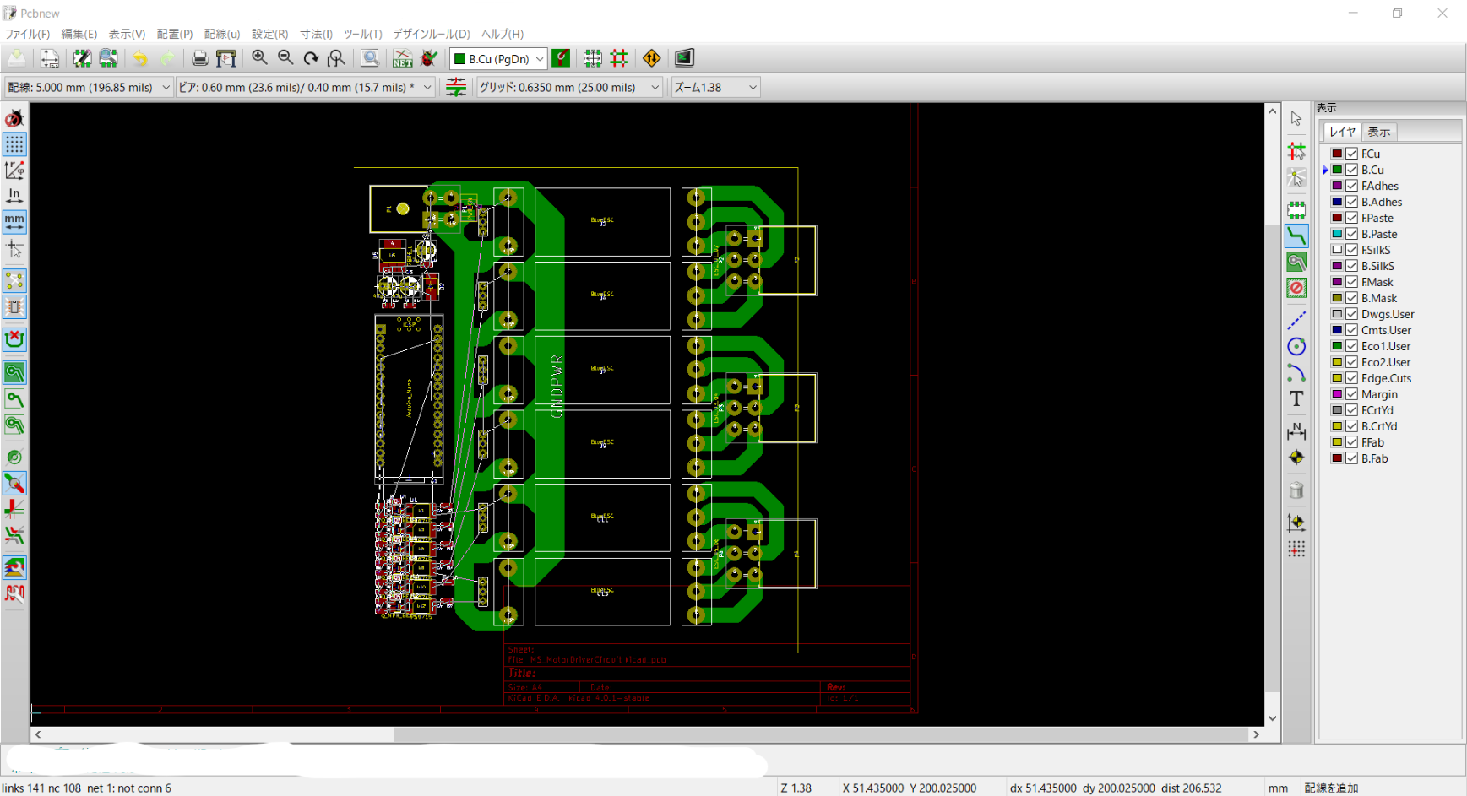Uncheck Margin layer checkbox
The height and width of the screenshot is (796, 1467).
pyautogui.click(x=1352, y=394)
